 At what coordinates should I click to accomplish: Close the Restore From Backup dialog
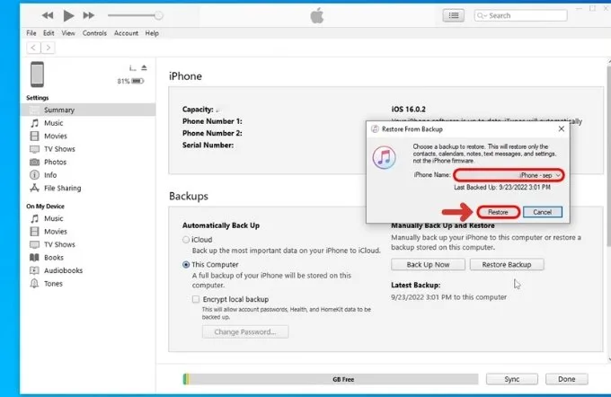pos(561,129)
